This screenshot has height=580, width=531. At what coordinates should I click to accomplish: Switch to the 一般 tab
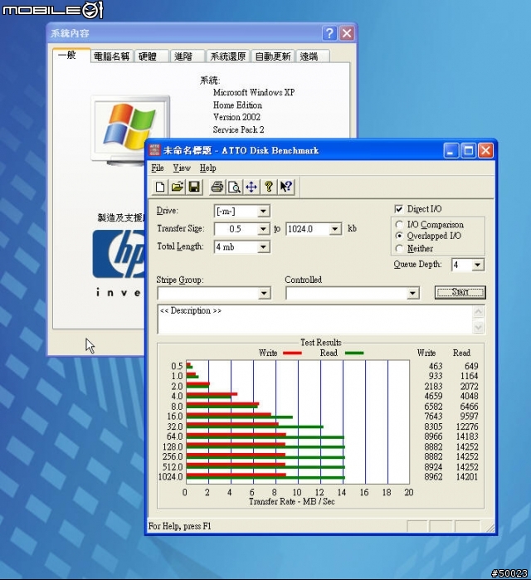click(x=71, y=55)
